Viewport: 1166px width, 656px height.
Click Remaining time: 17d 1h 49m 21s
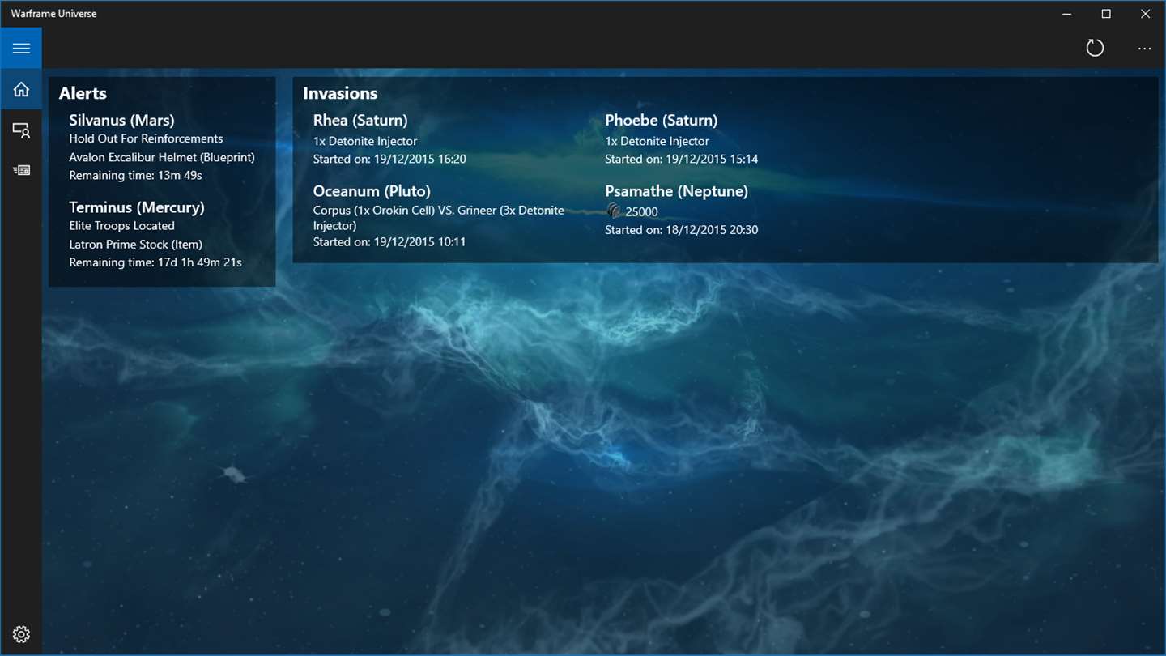pos(155,262)
